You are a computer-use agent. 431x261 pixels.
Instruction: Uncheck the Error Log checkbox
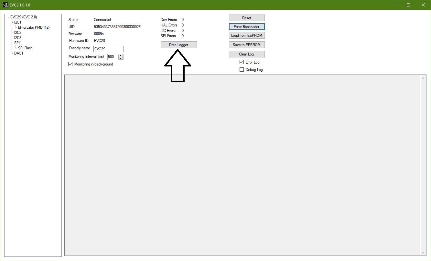click(x=242, y=62)
